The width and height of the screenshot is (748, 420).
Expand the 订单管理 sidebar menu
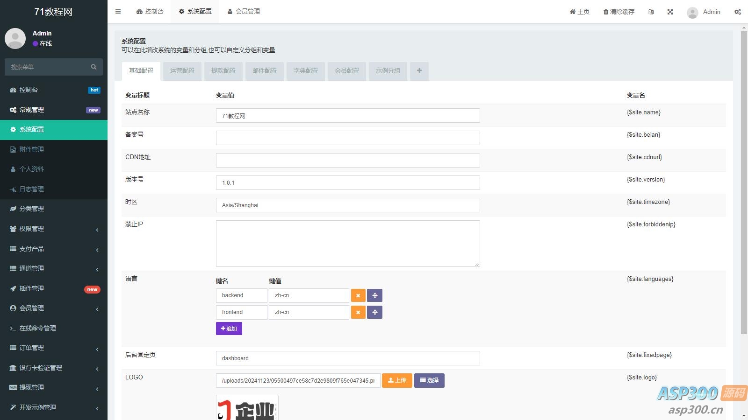pyautogui.click(x=54, y=348)
